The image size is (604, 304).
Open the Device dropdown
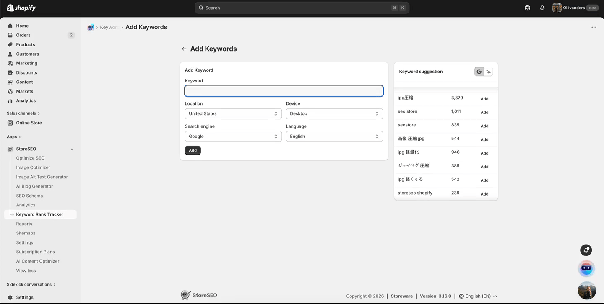point(334,113)
